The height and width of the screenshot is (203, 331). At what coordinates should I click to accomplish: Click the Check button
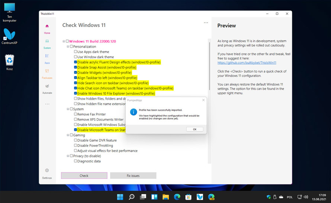click(84, 175)
